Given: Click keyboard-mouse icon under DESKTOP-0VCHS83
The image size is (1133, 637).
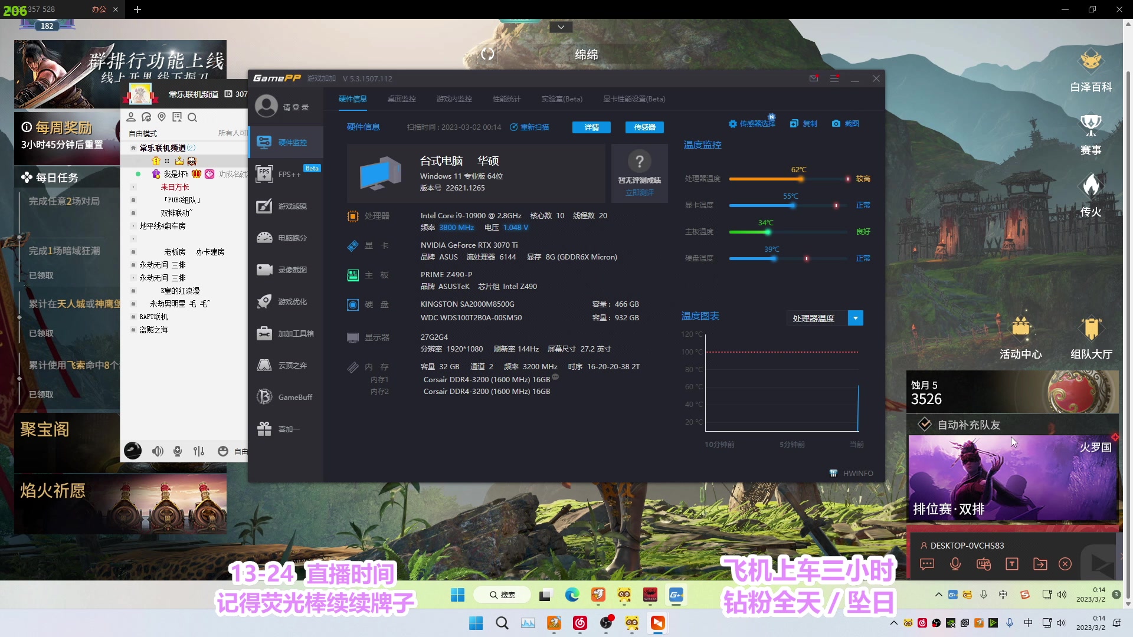Looking at the screenshot, I should (984, 564).
